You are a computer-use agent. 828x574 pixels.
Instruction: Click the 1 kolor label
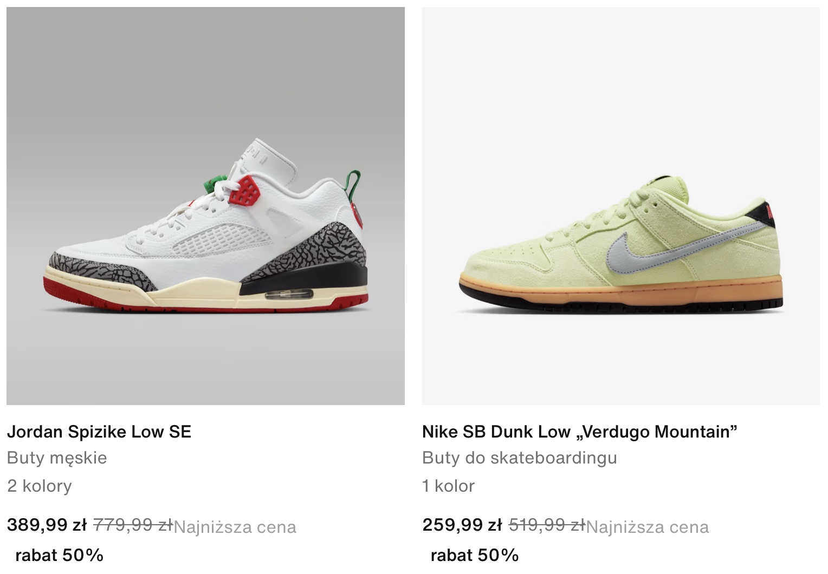coord(448,486)
